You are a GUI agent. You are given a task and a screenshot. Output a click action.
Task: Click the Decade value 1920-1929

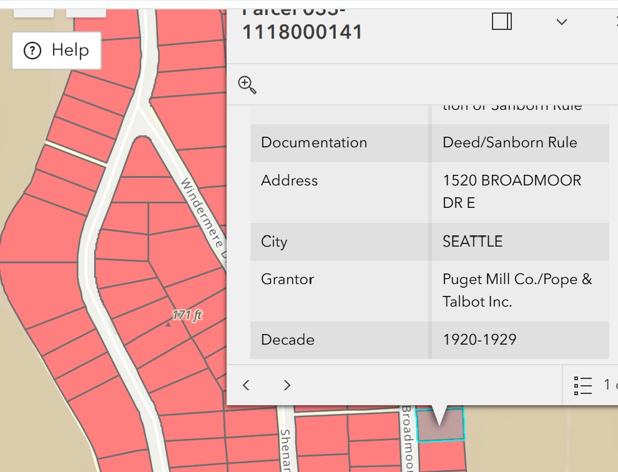pos(479,340)
